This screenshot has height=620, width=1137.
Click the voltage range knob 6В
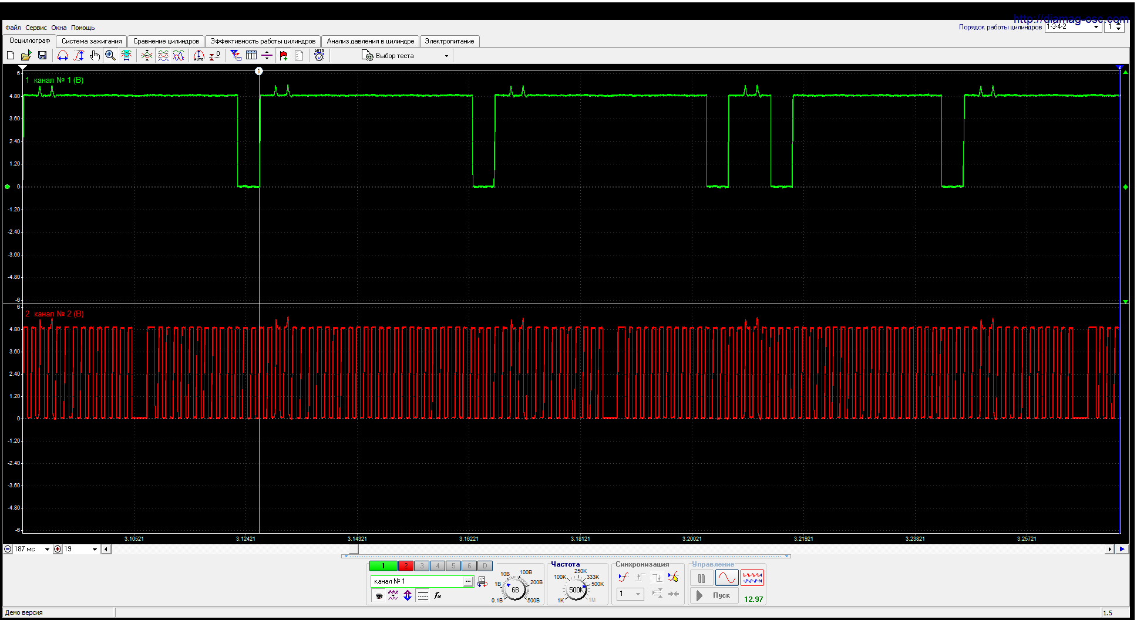tap(515, 589)
